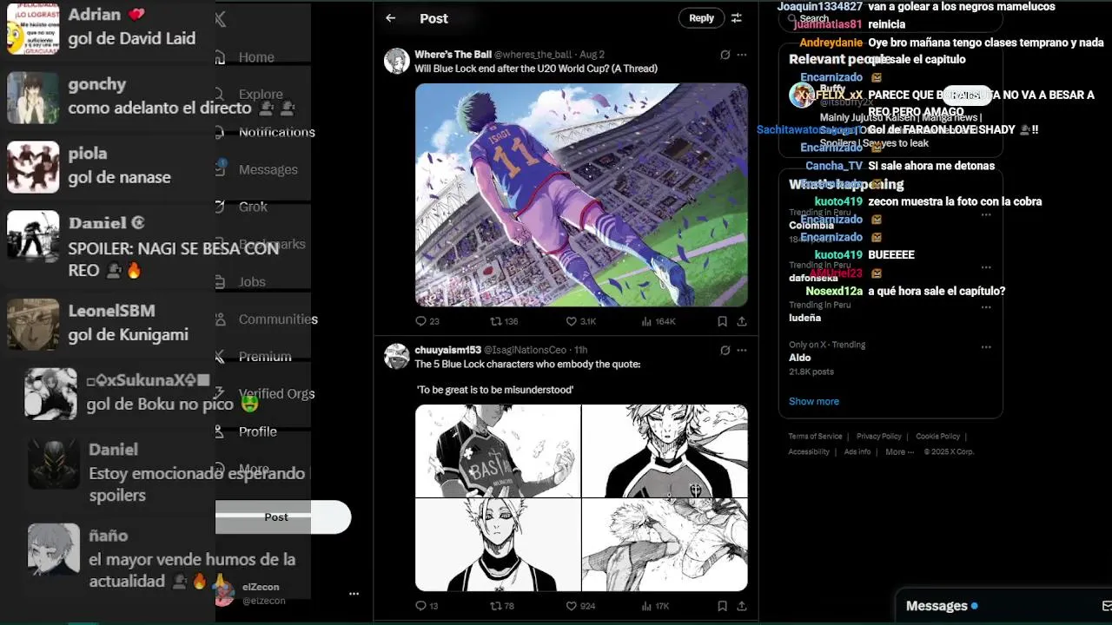
Task: Open the Isagi stadium artwork image
Action: (x=581, y=195)
